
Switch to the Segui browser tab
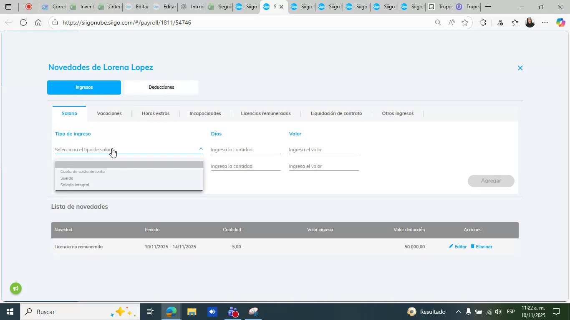coord(219,7)
